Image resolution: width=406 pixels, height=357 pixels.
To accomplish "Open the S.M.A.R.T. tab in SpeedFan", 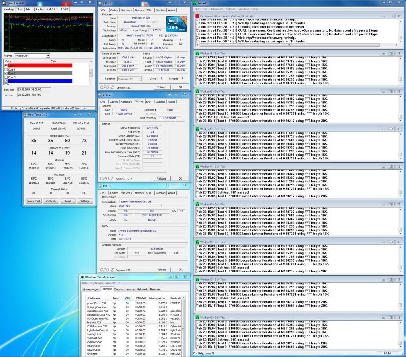I will [52, 9].
